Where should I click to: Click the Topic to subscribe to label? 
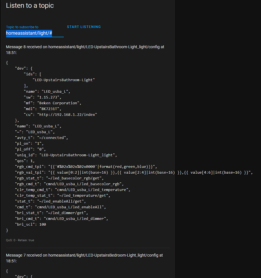point(22,27)
